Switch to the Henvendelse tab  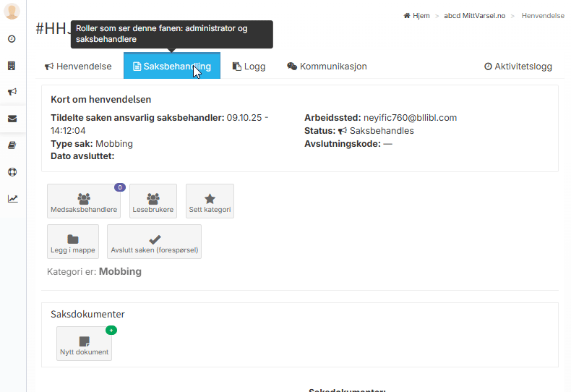click(x=78, y=67)
